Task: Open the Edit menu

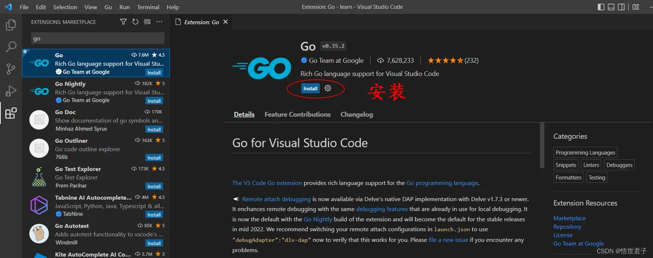Action: point(41,7)
